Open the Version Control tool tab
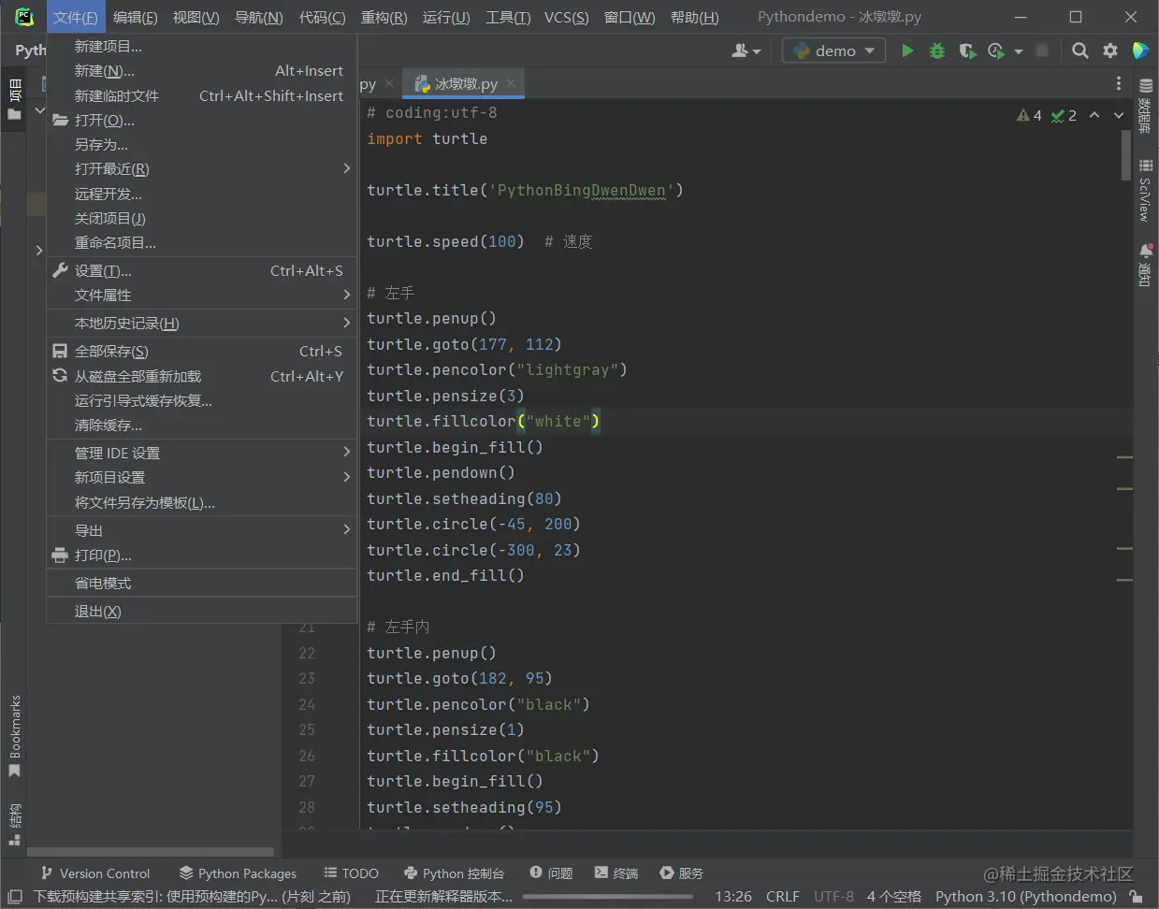 [94, 873]
